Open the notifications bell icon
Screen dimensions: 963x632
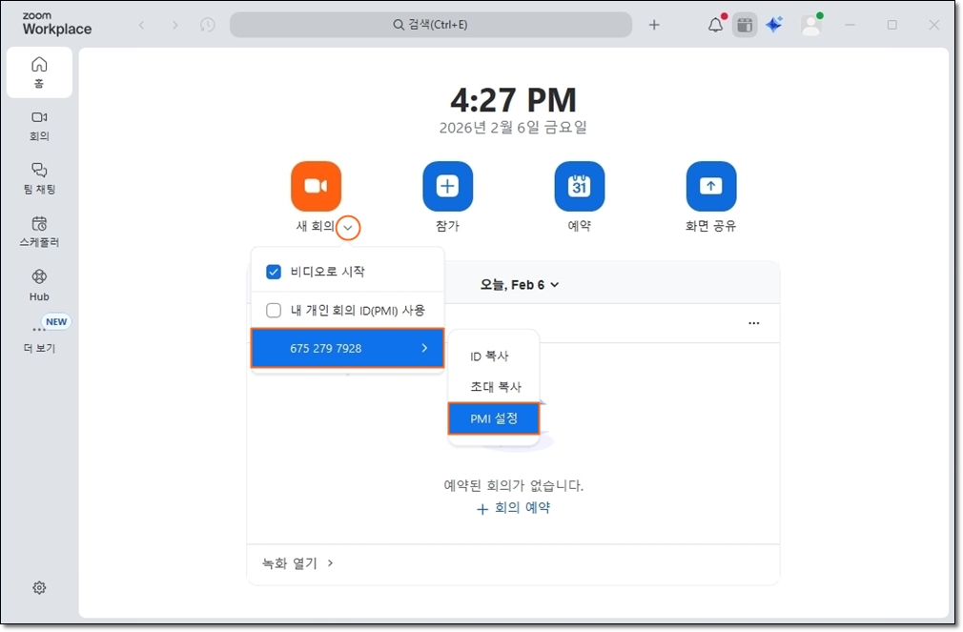[x=715, y=25]
